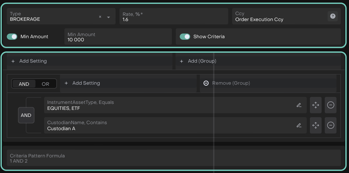
Task: Edit the InstrumentAssetType criteria with pencil icon
Action: (299, 105)
